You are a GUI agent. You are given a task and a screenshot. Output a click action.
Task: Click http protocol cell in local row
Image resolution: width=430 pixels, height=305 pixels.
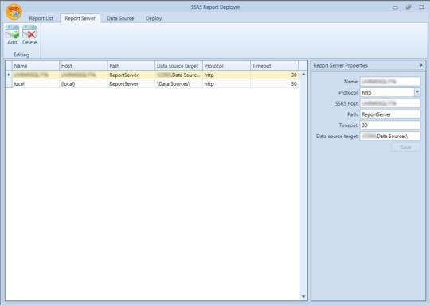point(226,83)
